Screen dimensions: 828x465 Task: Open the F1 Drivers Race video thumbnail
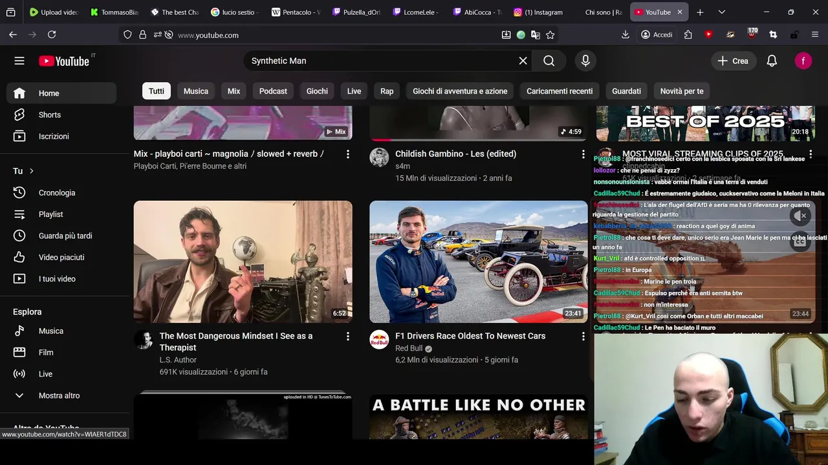pyautogui.click(x=479, y=262)
